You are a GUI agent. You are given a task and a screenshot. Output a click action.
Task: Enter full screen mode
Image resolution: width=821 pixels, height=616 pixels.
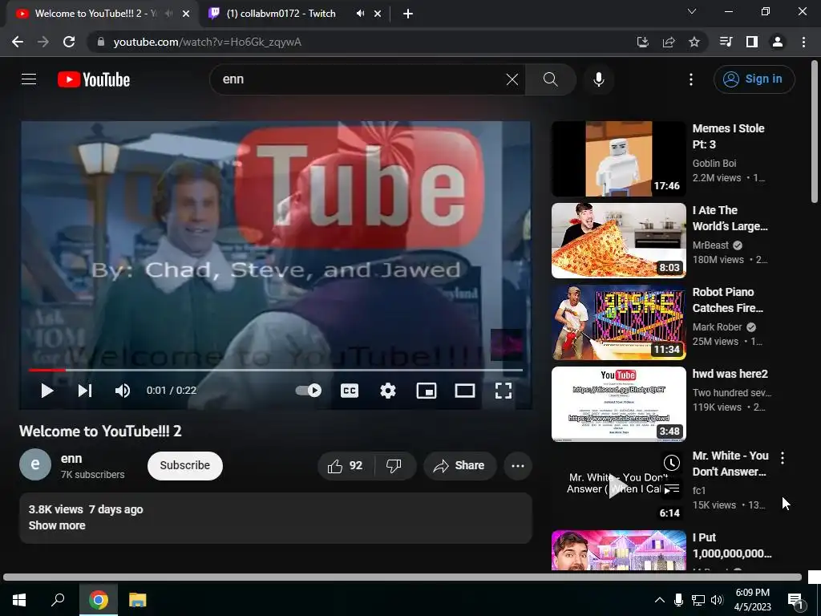(x=504, y=391)
